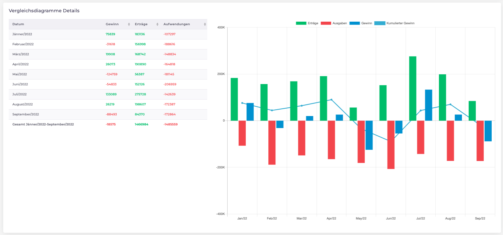The width and height of the screenshot is (503, 235).
Task: Click Gewinn value 133089
Action: [111, 94]
